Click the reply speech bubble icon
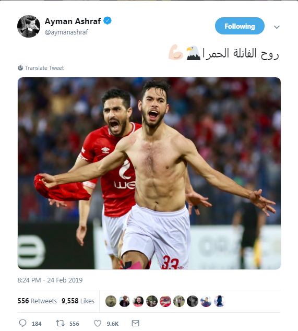The image size is (298, 331). click(23, 323)
